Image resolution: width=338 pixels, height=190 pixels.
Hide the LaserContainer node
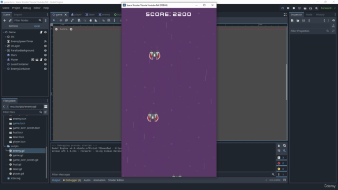click(45, 64)
